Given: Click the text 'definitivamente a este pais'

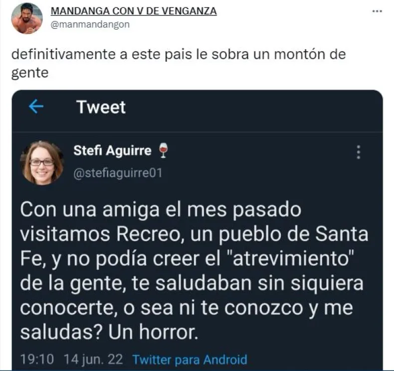Looking at the screenshot, I should 102,54.
